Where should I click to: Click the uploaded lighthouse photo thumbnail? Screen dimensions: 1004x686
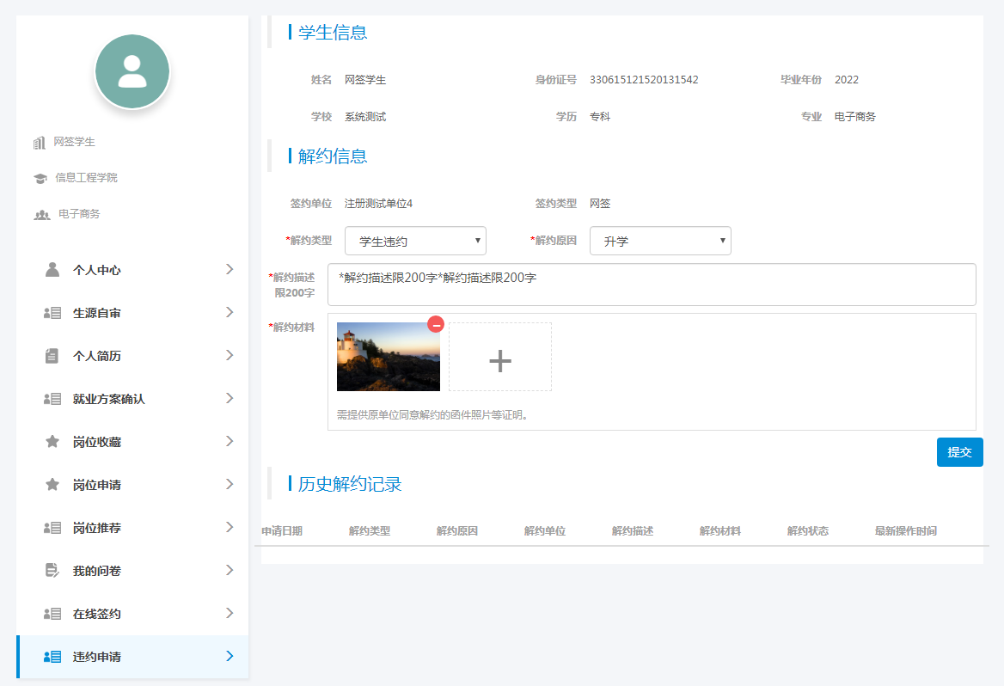click(388, 357)
